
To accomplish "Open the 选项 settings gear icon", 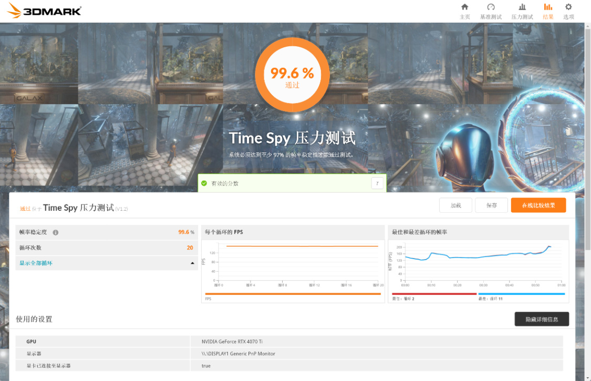I will click(x=568, y=7).
